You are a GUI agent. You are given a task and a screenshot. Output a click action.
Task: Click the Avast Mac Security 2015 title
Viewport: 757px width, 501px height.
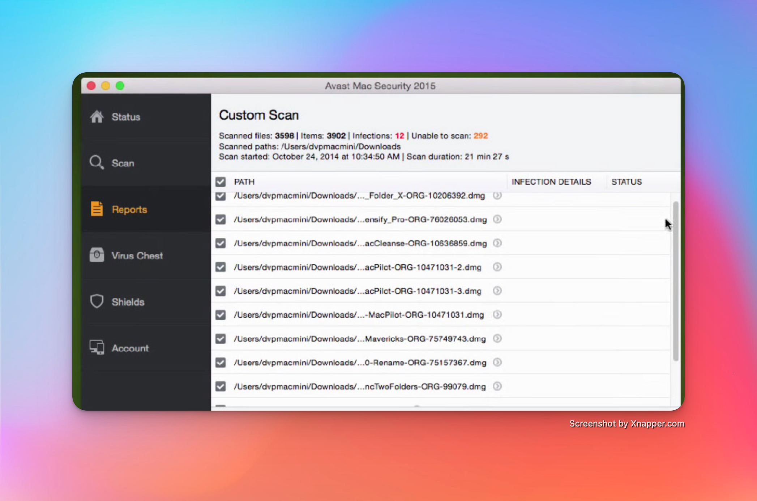click(x=380, y=86)
